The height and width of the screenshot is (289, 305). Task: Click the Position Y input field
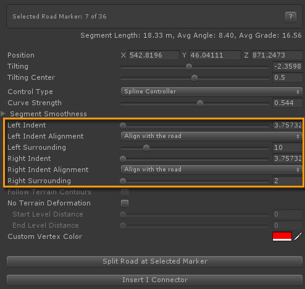click(x=215, y=55)
